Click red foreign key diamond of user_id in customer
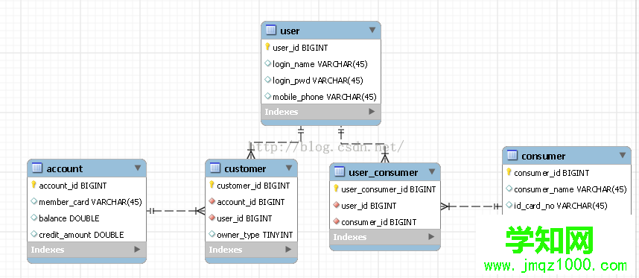Image resolution: width=639 pixels, height=278 pixels. (212, 218)
